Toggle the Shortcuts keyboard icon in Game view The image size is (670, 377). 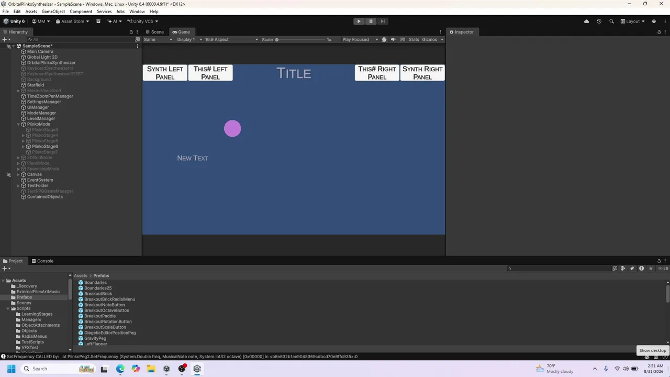(x=402, y=40)
